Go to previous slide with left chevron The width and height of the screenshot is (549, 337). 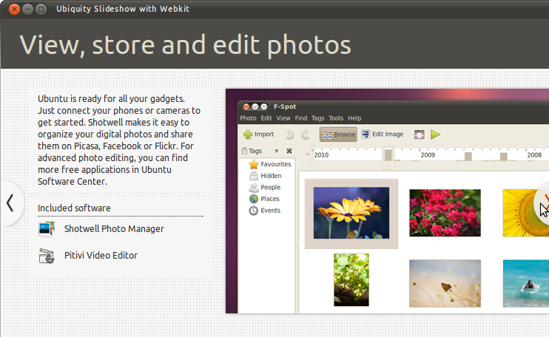click(10, 203)
